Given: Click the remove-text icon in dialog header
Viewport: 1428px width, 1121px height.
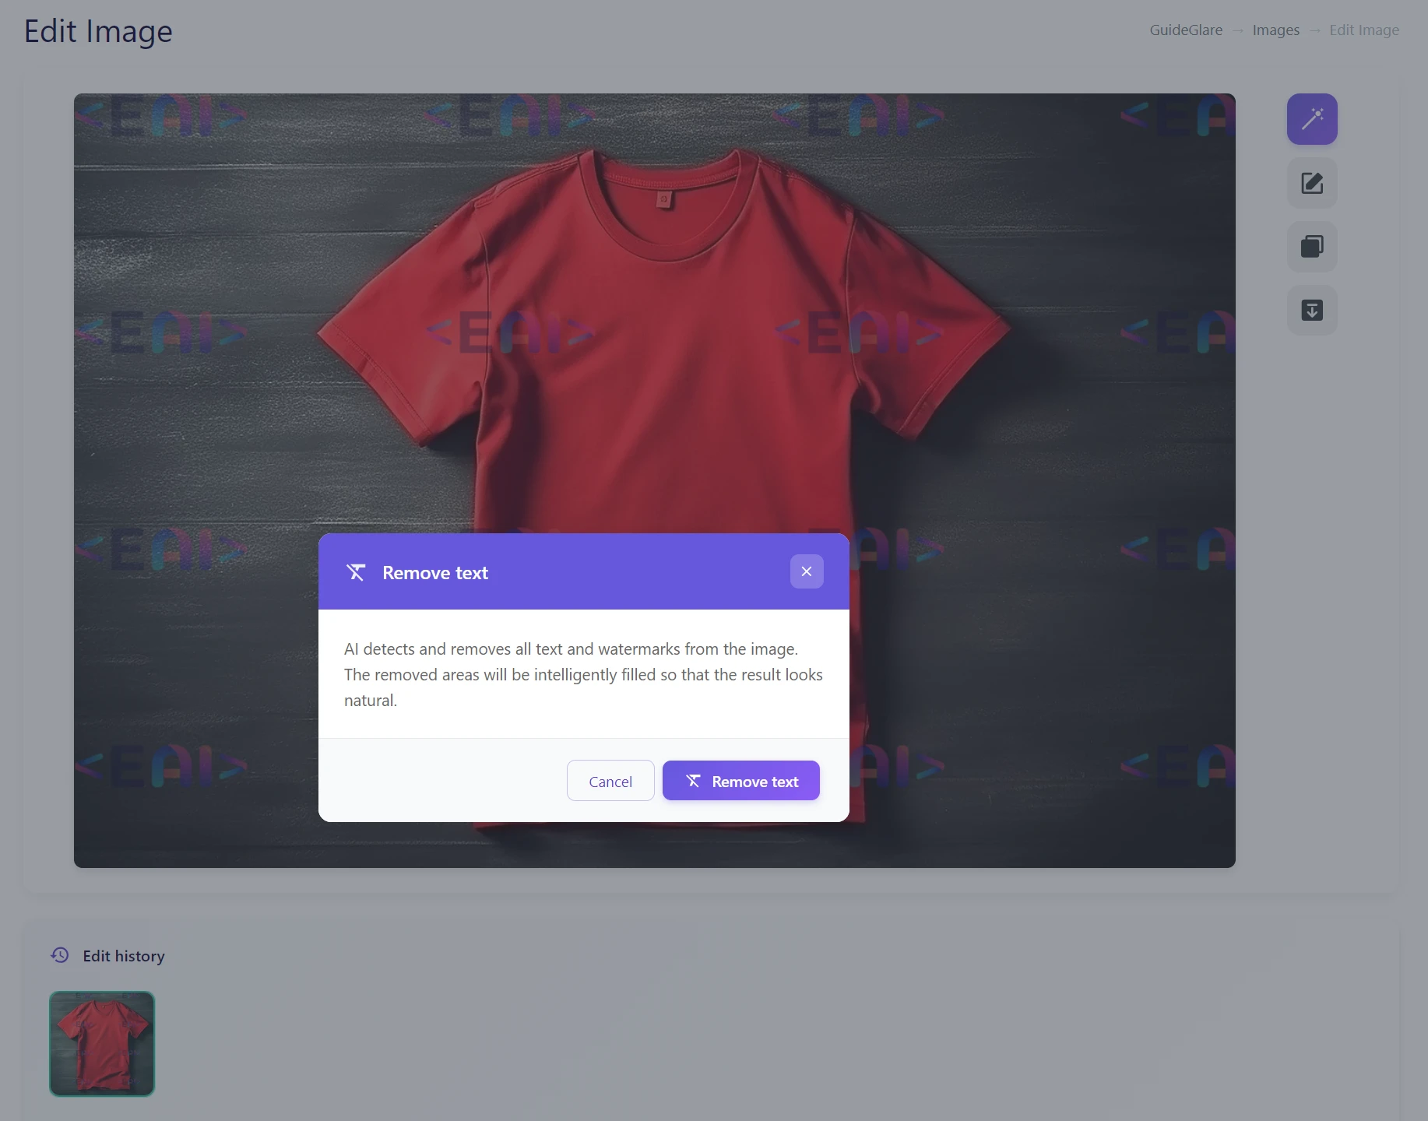Looking at the screenshot, I should 356,571.
